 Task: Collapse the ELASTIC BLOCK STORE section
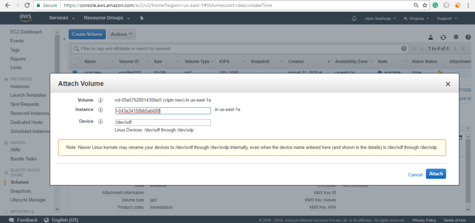(6, 173)
